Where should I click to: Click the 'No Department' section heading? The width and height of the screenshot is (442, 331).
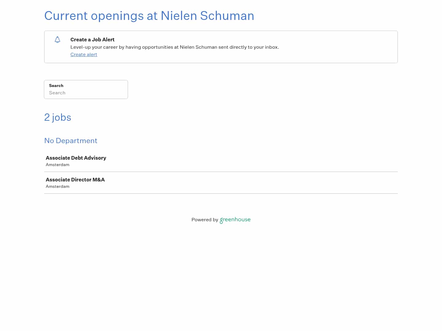pos(71,141)
